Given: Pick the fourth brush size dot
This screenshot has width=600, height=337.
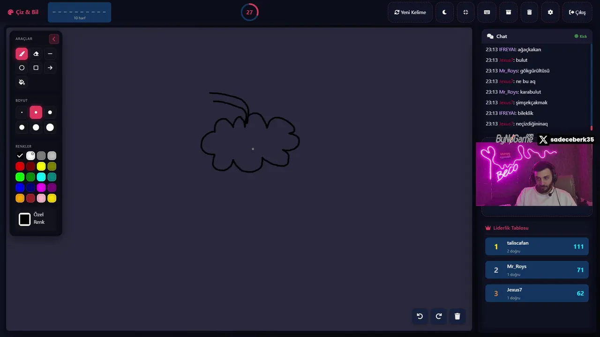Looking at the screenshot, I should (x=22, y=127).
